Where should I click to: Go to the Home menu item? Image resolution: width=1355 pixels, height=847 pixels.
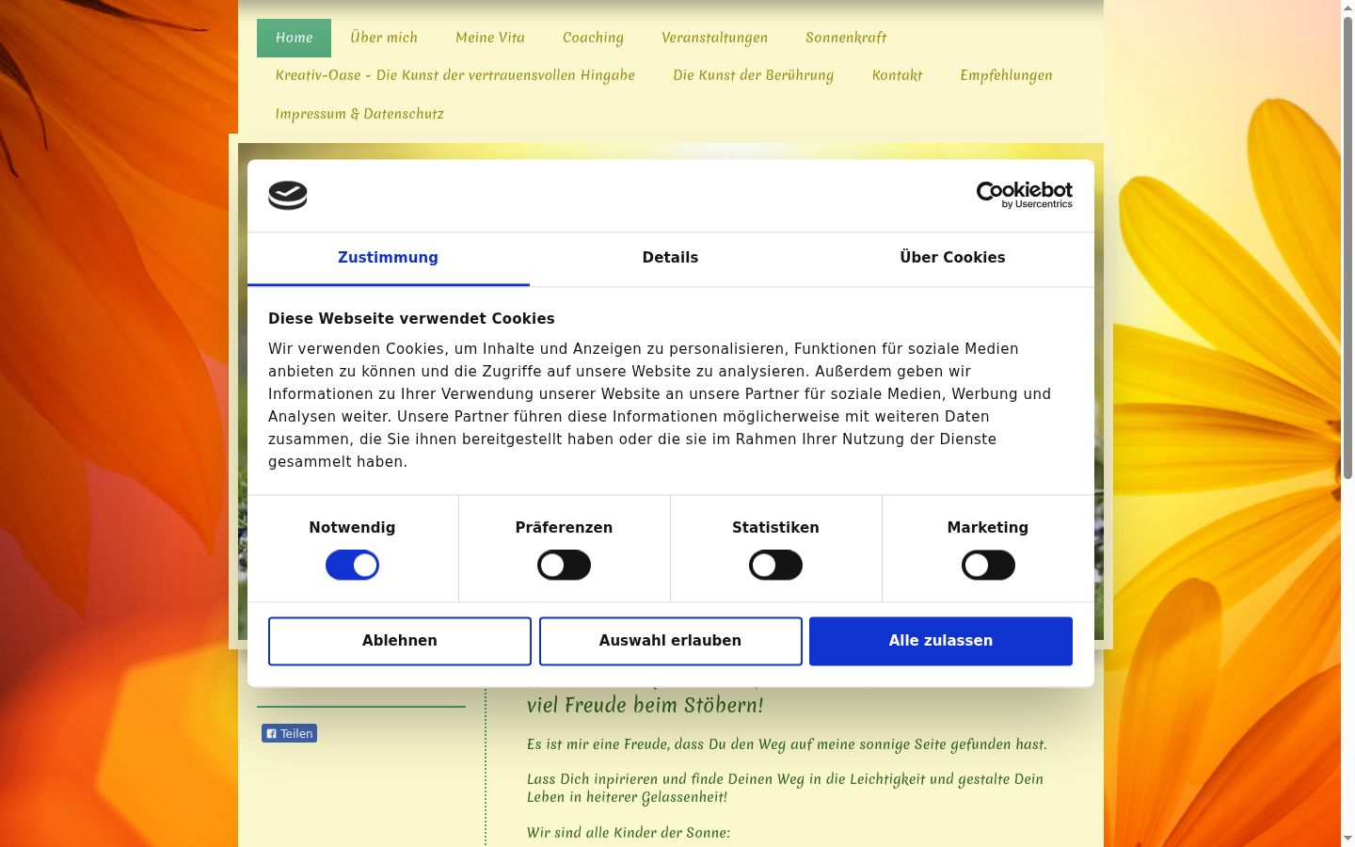tap(294, 38)
